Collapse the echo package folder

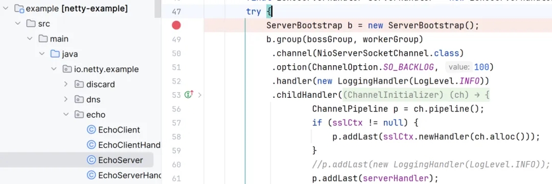66,115
